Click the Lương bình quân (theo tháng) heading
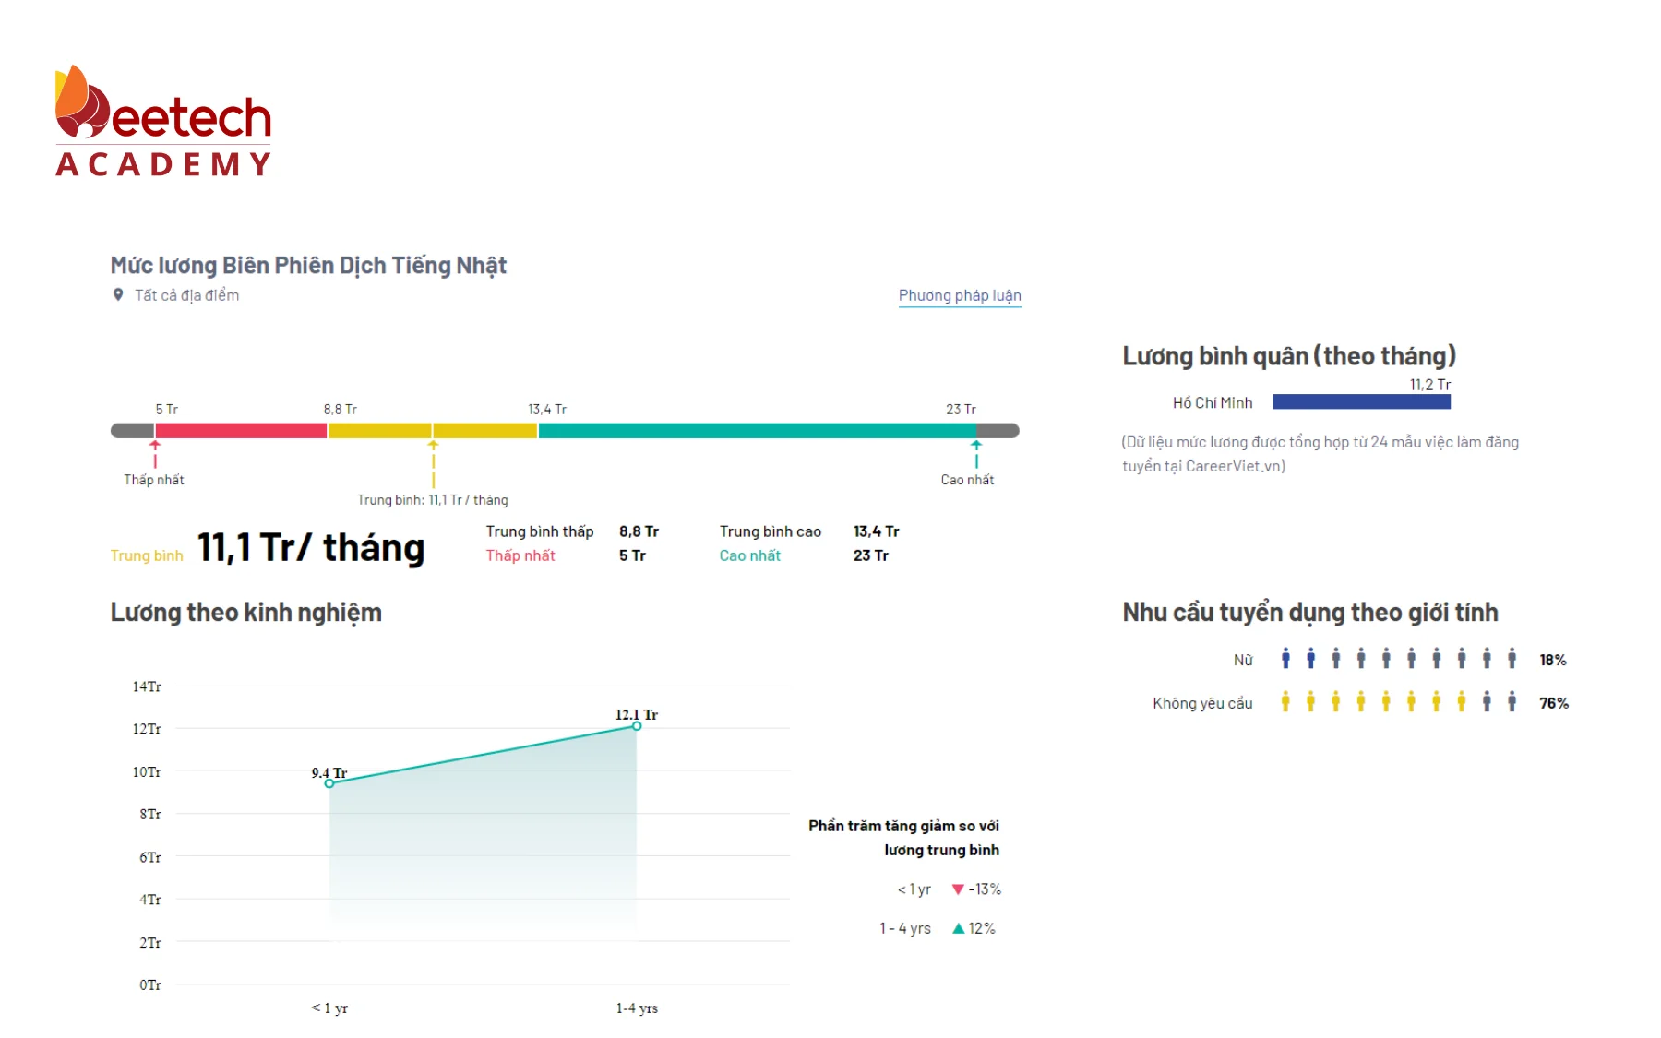 pos(1289,356)
